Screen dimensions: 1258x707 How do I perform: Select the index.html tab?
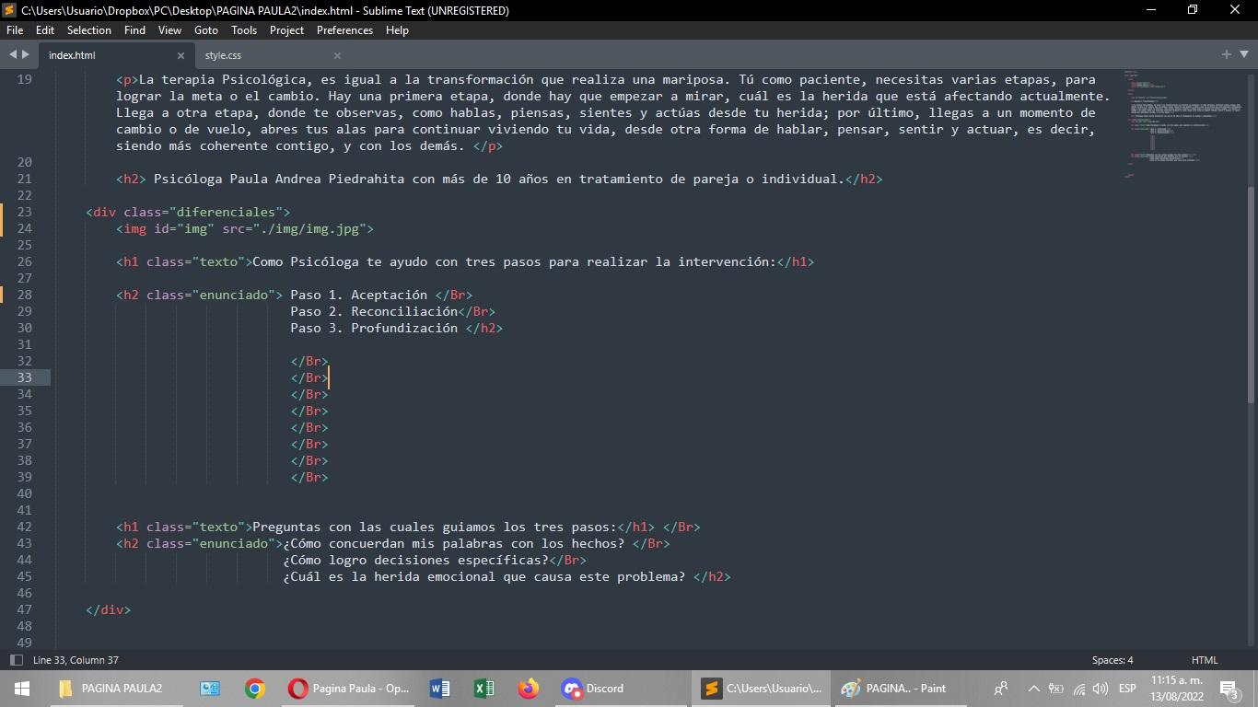(72, 55)
